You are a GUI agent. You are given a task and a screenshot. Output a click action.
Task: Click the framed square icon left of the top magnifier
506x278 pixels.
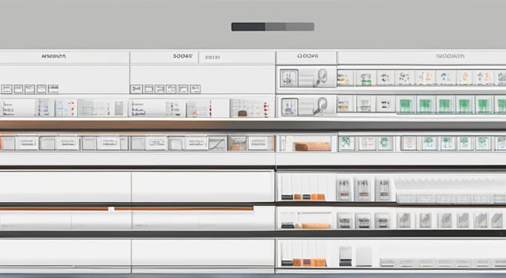289,78
